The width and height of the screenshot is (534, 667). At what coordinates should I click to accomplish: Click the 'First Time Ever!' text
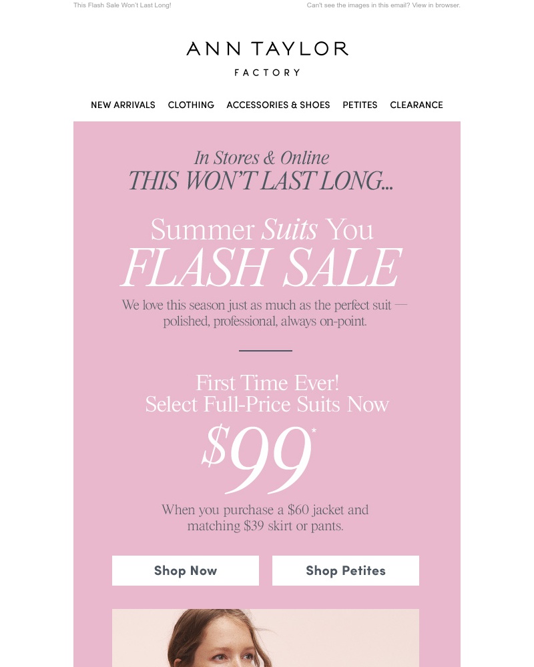point(267,383)
